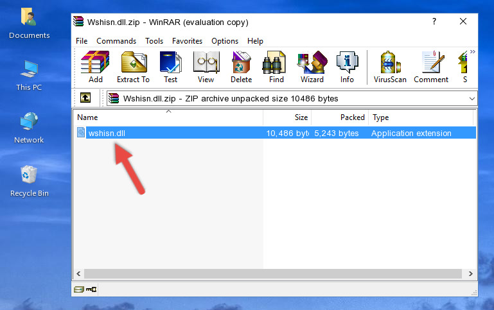Select the Documents desktop icon
The image size is (494, 310).
(x=30, y=24)
